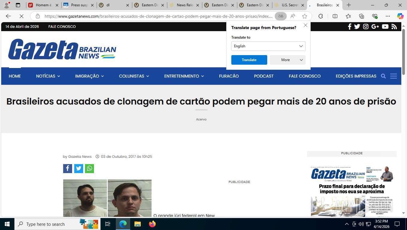Viewport: 407px width, 230px height.
Task: Open Copilot sidebar icon
Action: (400, 16)
